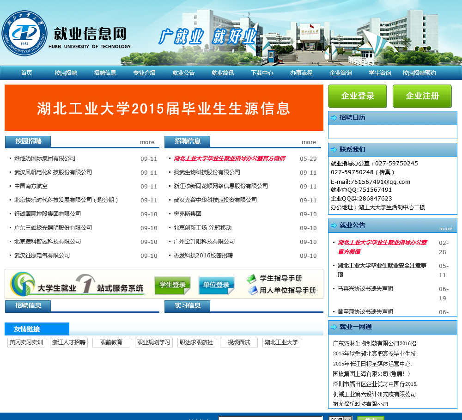Image resolution: width=462 pixels, height=420 pixels.
Task: Open the 新闻 search category dropdown
Action: 340,418
